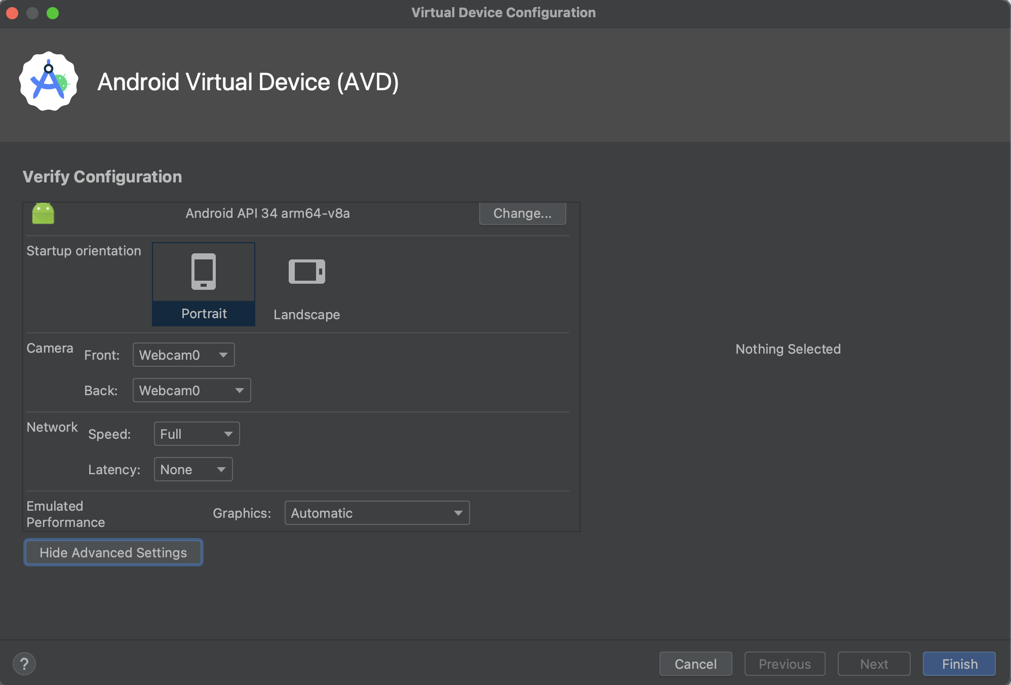Open the Back camera Webcam0 dropdown
The width and height of the screenshot is (1011, 685).
point(191,390)
